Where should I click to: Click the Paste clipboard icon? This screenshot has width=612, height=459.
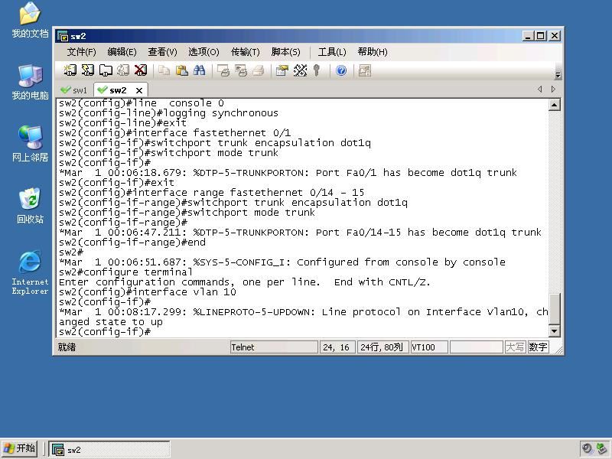pos(182,70)
